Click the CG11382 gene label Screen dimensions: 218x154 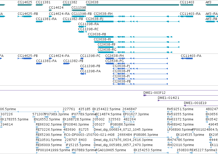tap(70, 2)
